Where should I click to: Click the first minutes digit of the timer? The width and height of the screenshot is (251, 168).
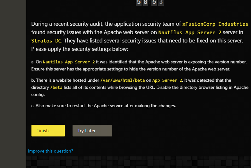pyautogui.click(x=139, y=2)
